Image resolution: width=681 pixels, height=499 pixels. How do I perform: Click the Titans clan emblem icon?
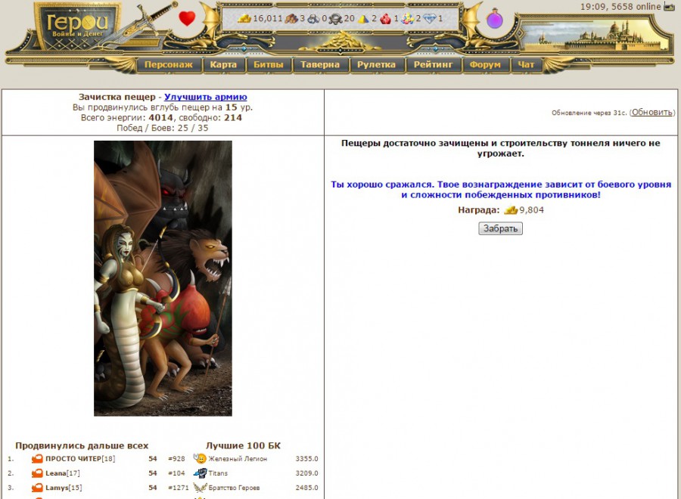[200, 473]
